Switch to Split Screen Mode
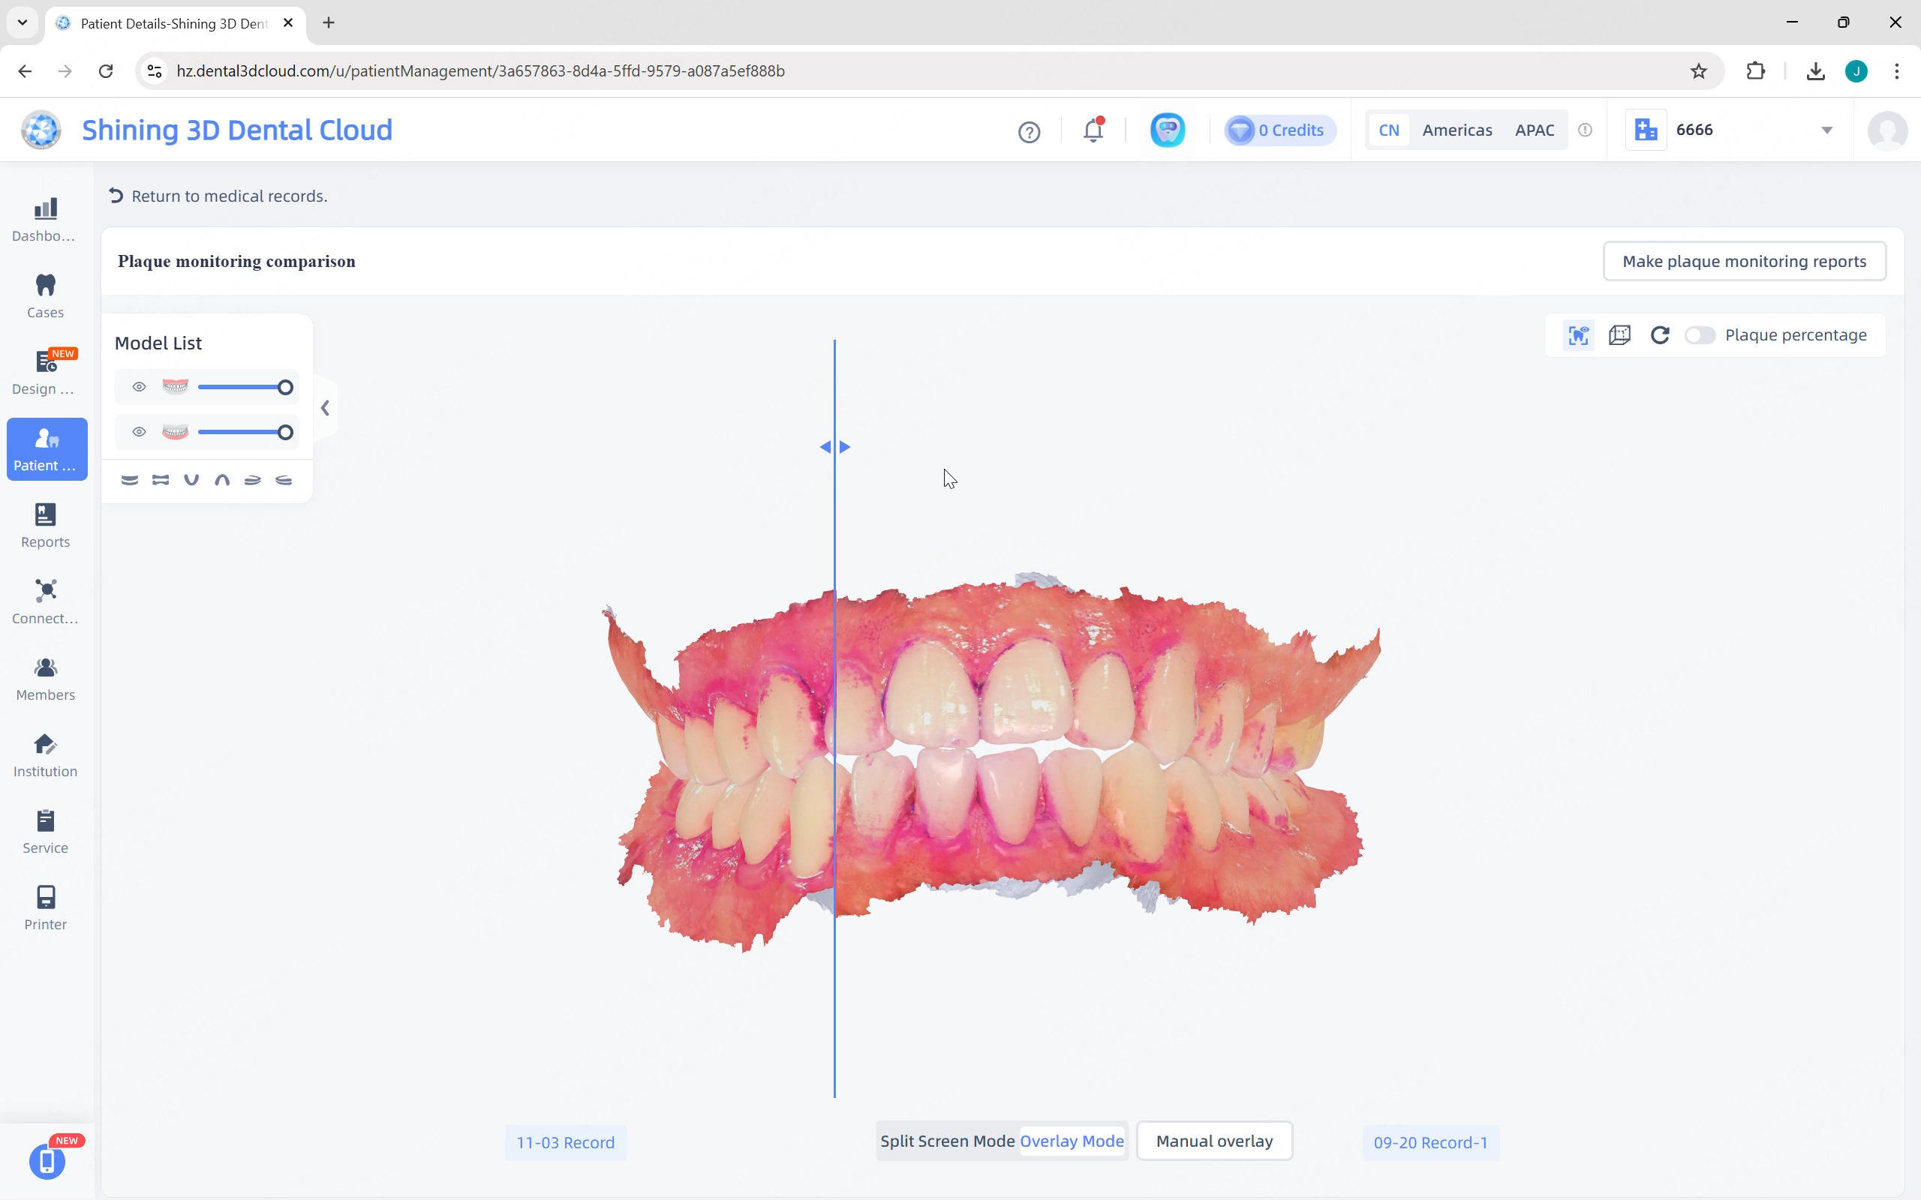This screenshot has height=1200, width=1921. click(x=947, y=1141)
